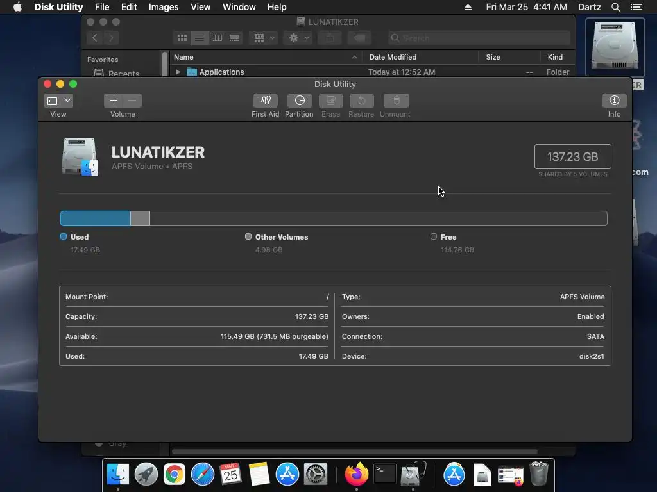This screenshot has height=492, width=657.
Task: Click the Finder search field
Action: (479, 38)
